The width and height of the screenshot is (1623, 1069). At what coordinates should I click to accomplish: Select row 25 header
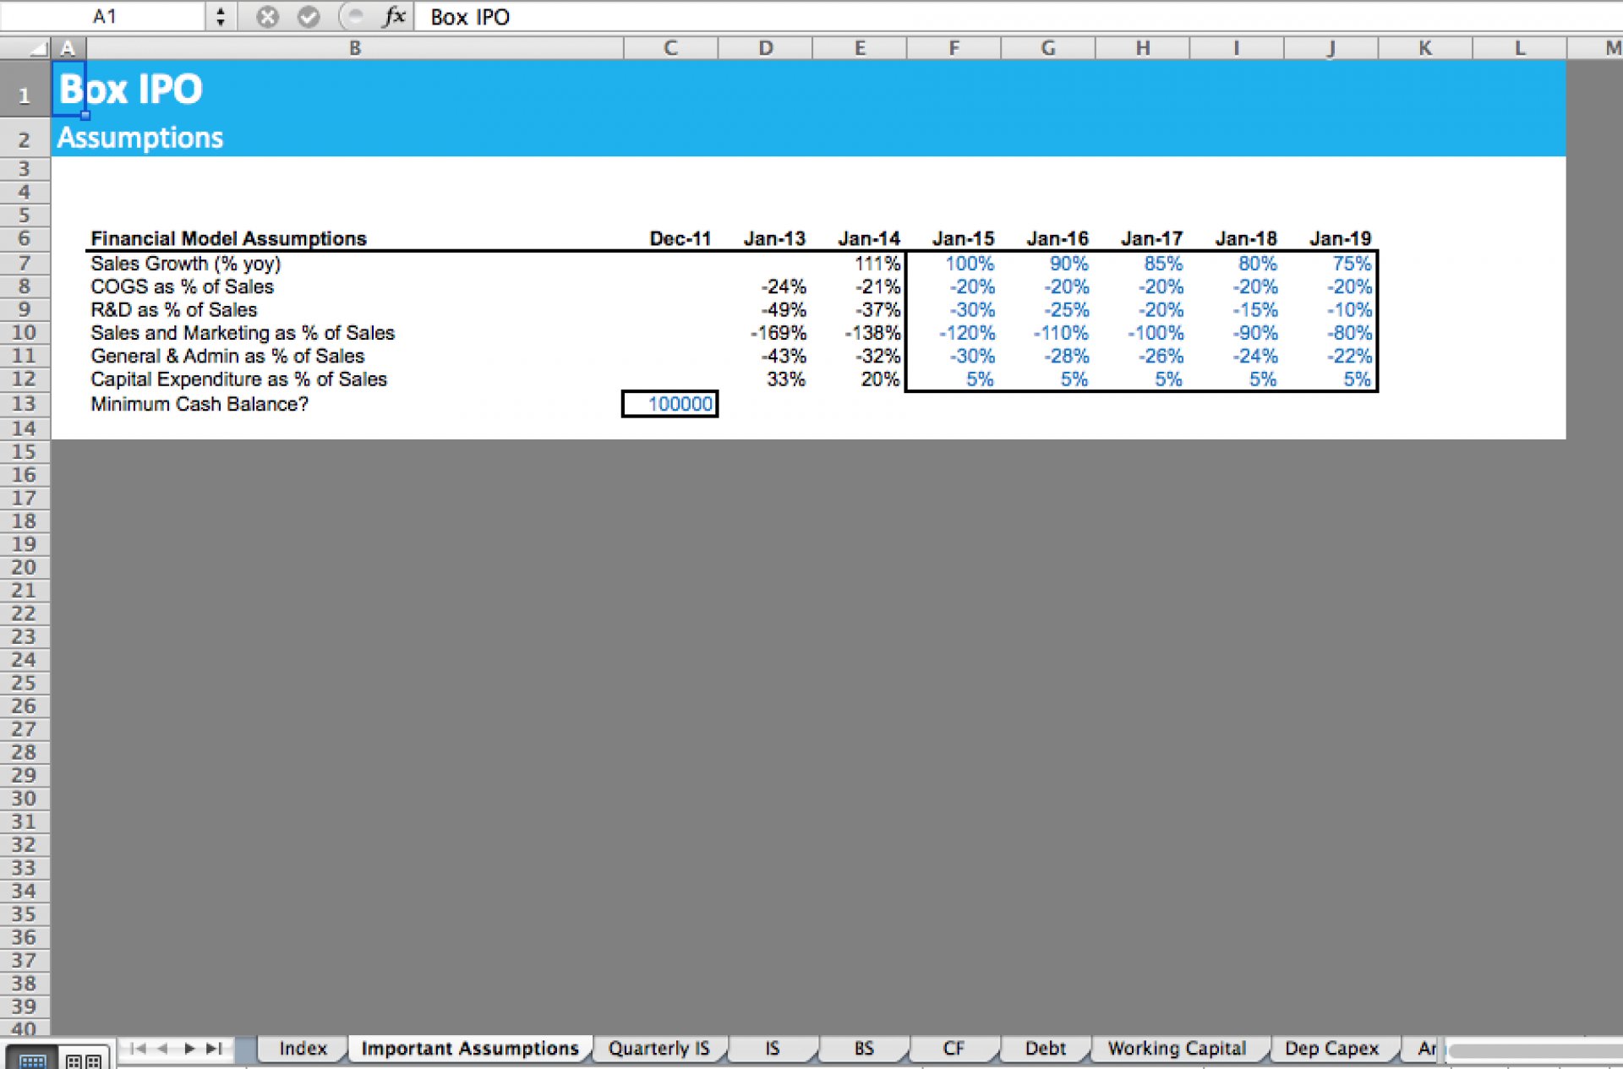25,683
